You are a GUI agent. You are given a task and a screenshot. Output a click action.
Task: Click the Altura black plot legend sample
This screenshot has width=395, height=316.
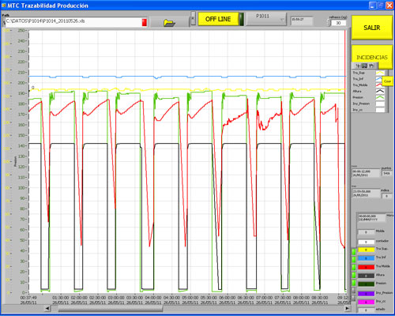point(380,91)
